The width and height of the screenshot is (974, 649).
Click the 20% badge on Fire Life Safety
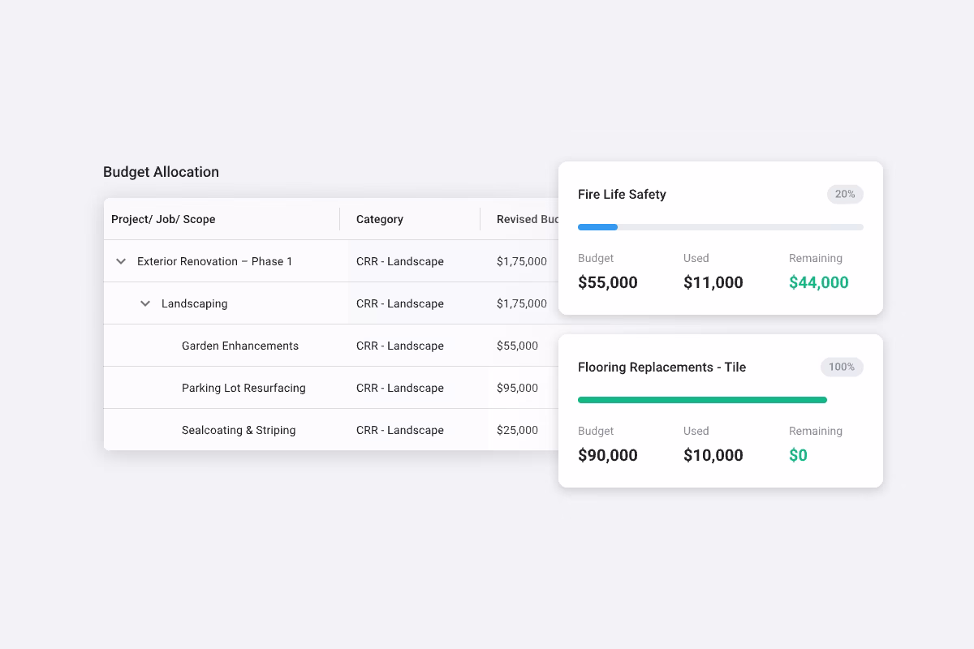[x=844, y=194]
